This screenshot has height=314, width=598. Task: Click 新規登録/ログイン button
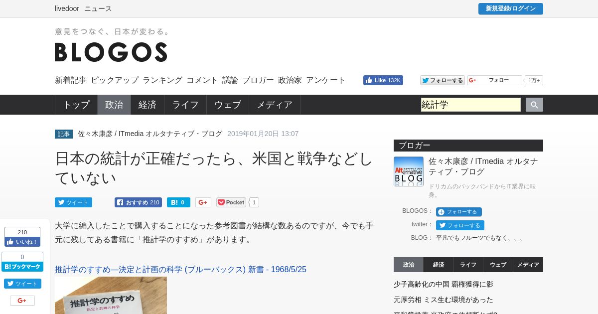[x=511, y=8]
